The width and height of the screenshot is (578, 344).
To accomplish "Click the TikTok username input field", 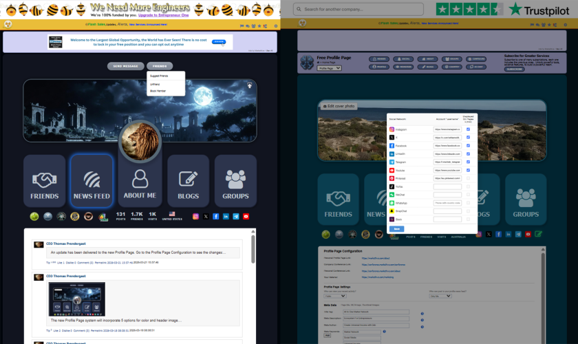I will click(447, 186).
